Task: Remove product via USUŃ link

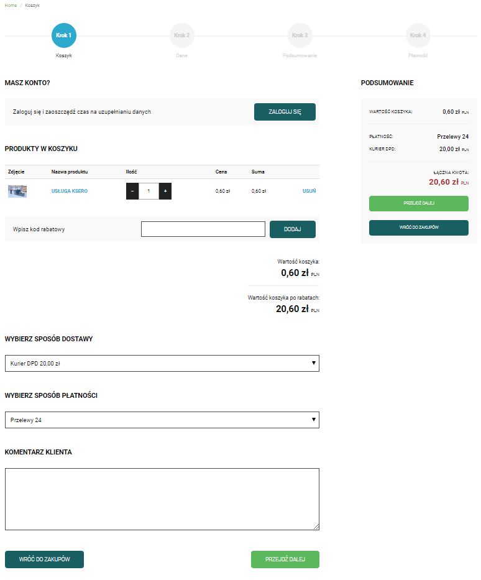Action: [x=309, y=191]
